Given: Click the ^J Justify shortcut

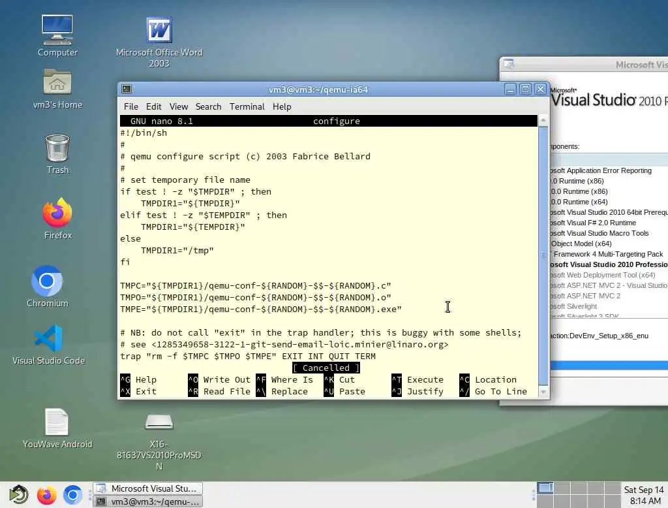Looking at the screenshot, I should point(418,392).
